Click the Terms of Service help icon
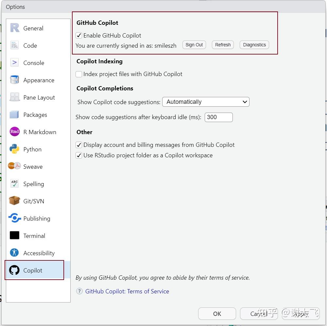 click(x=79, y=291)
